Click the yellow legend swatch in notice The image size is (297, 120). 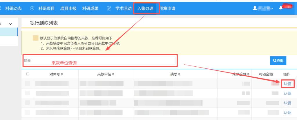[35, 38]
